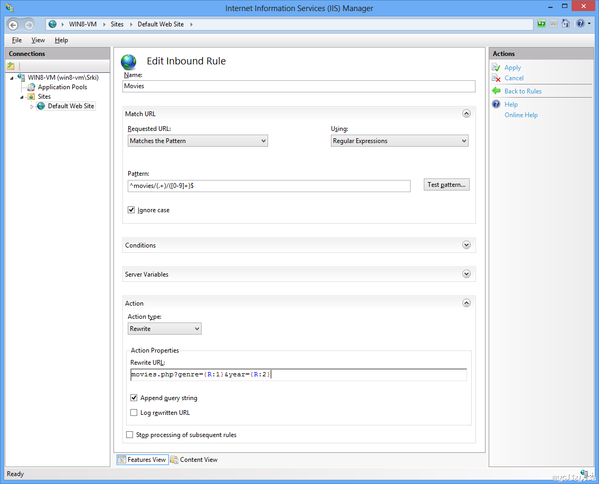Expand the Server Variables section
Viewport: 599px width, 484px height.
pyautogui.click(x=467, y=274)
